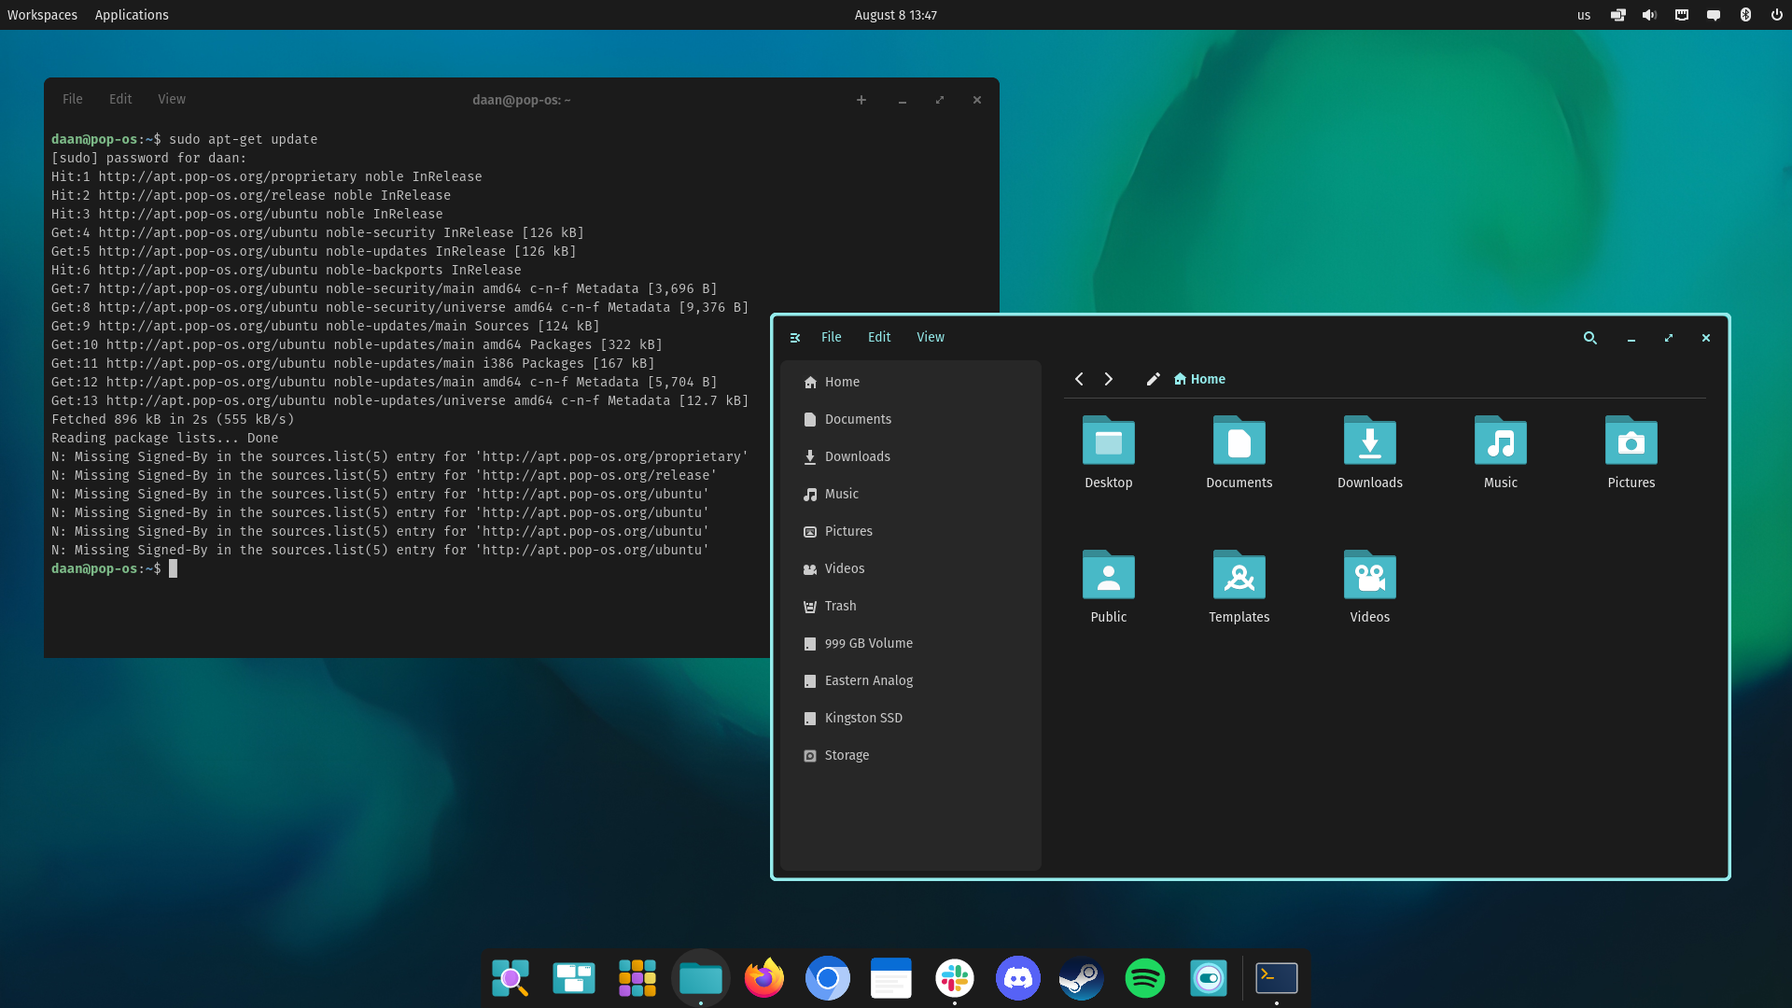
Task: Launch Steam from the dock
Action: point(1081,978)
